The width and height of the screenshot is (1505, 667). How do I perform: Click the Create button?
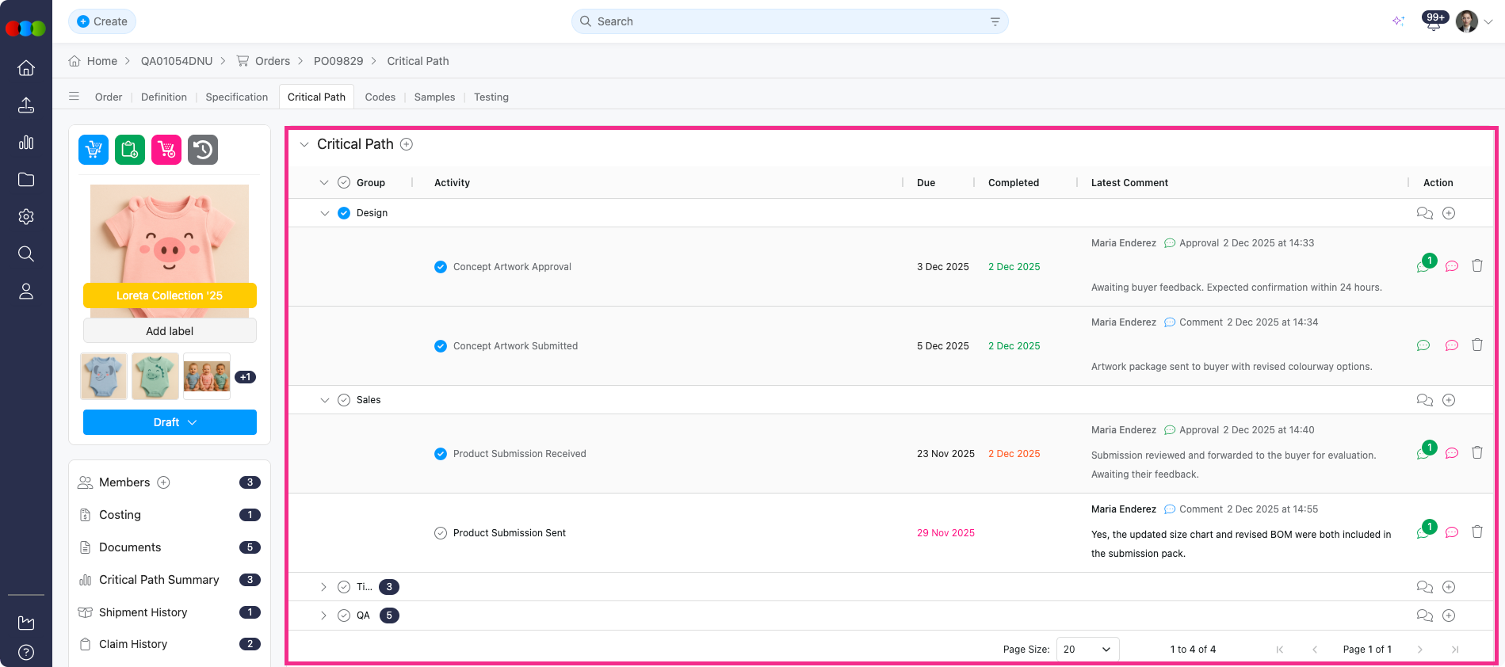tap(102, 21)
